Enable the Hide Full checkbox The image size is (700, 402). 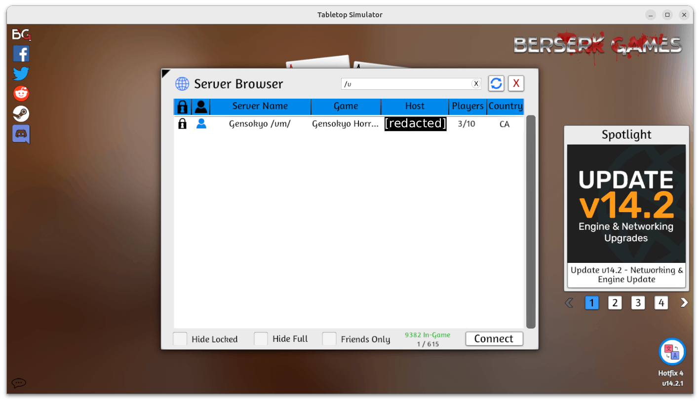pyautogui.click(x=261, y=339)
